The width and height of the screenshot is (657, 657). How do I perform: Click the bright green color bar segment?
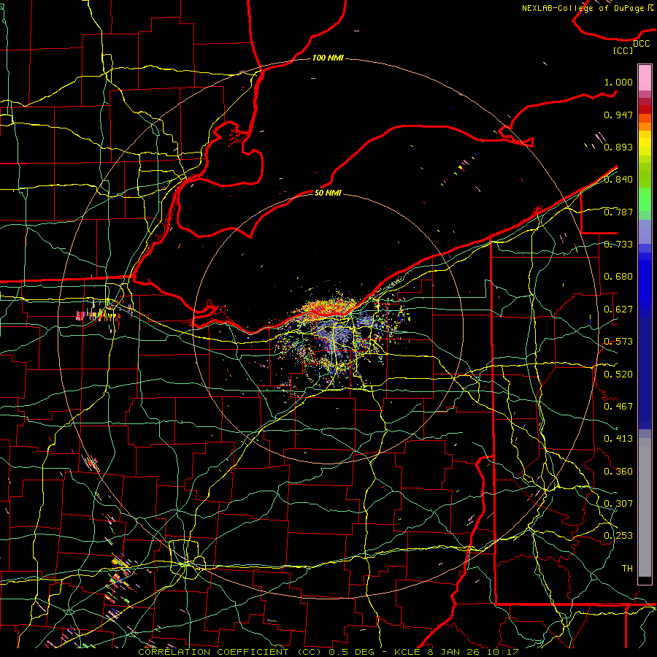[x=645, y=199]
